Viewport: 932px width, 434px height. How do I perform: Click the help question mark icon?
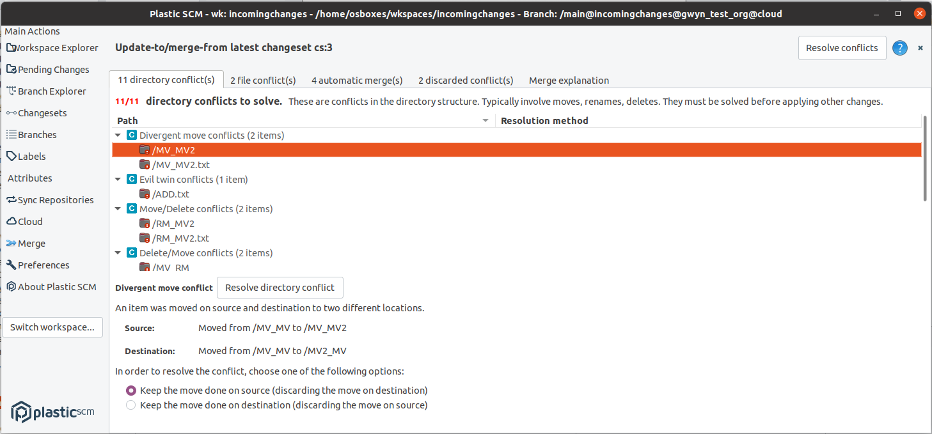899,48
